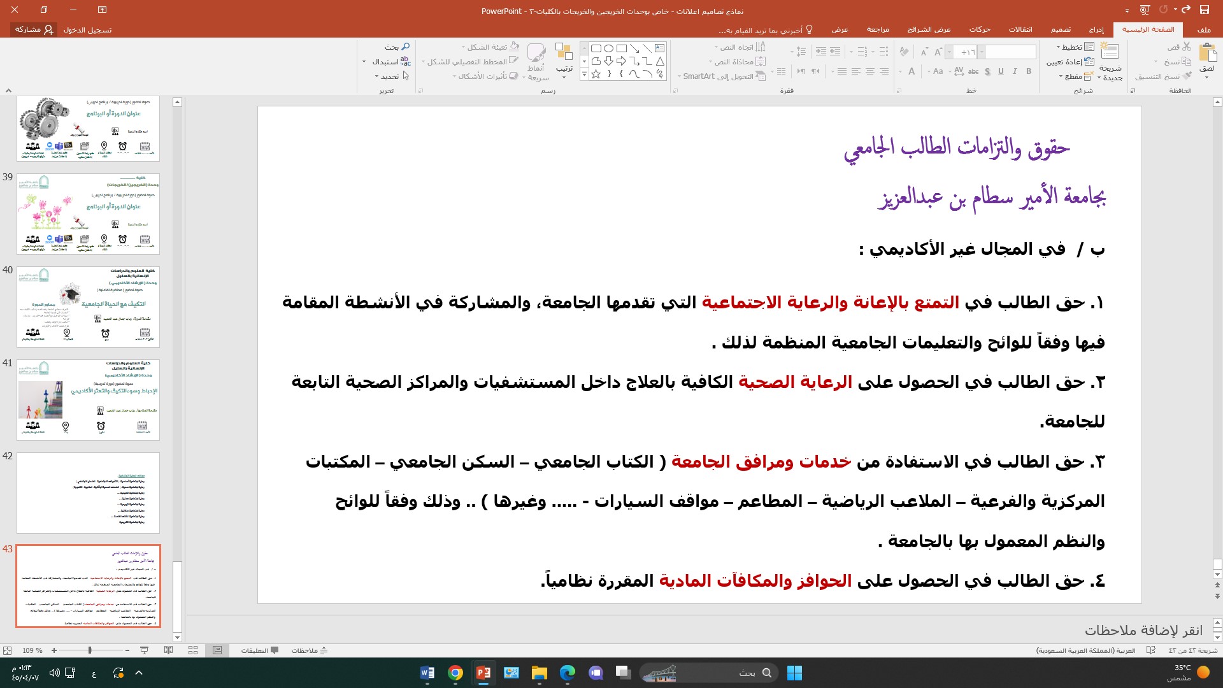
Task: Open Text Direction (اتجاه النص) dropdown
Action: pos(739,47)
